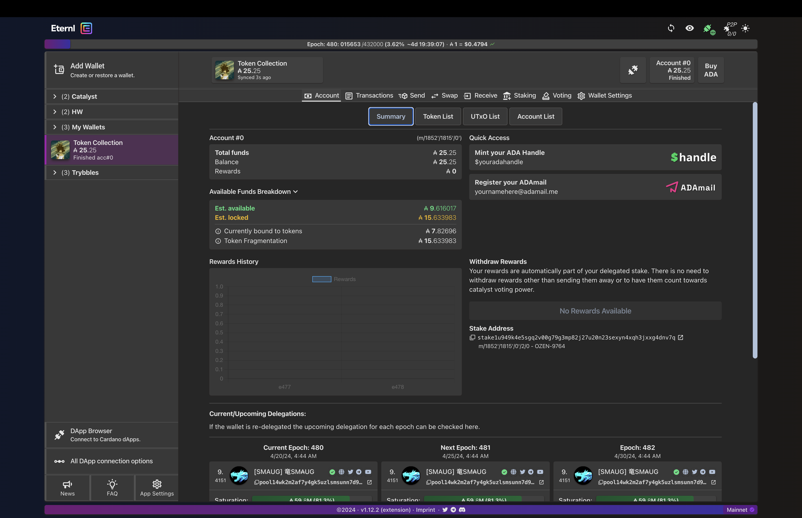Expand the Trybbles wallets group
802x518 pixels.
click(54, 173)
